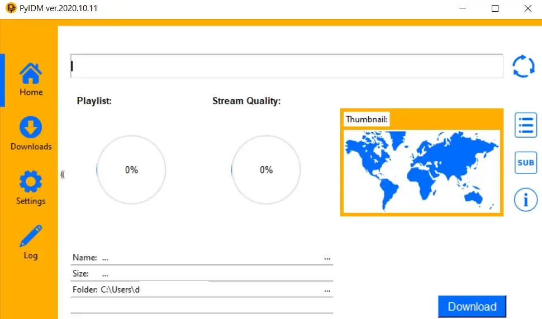Collapse sidebar with the double chevron
542x319 pixels.
pyautogui.click(x=63, y=175)
